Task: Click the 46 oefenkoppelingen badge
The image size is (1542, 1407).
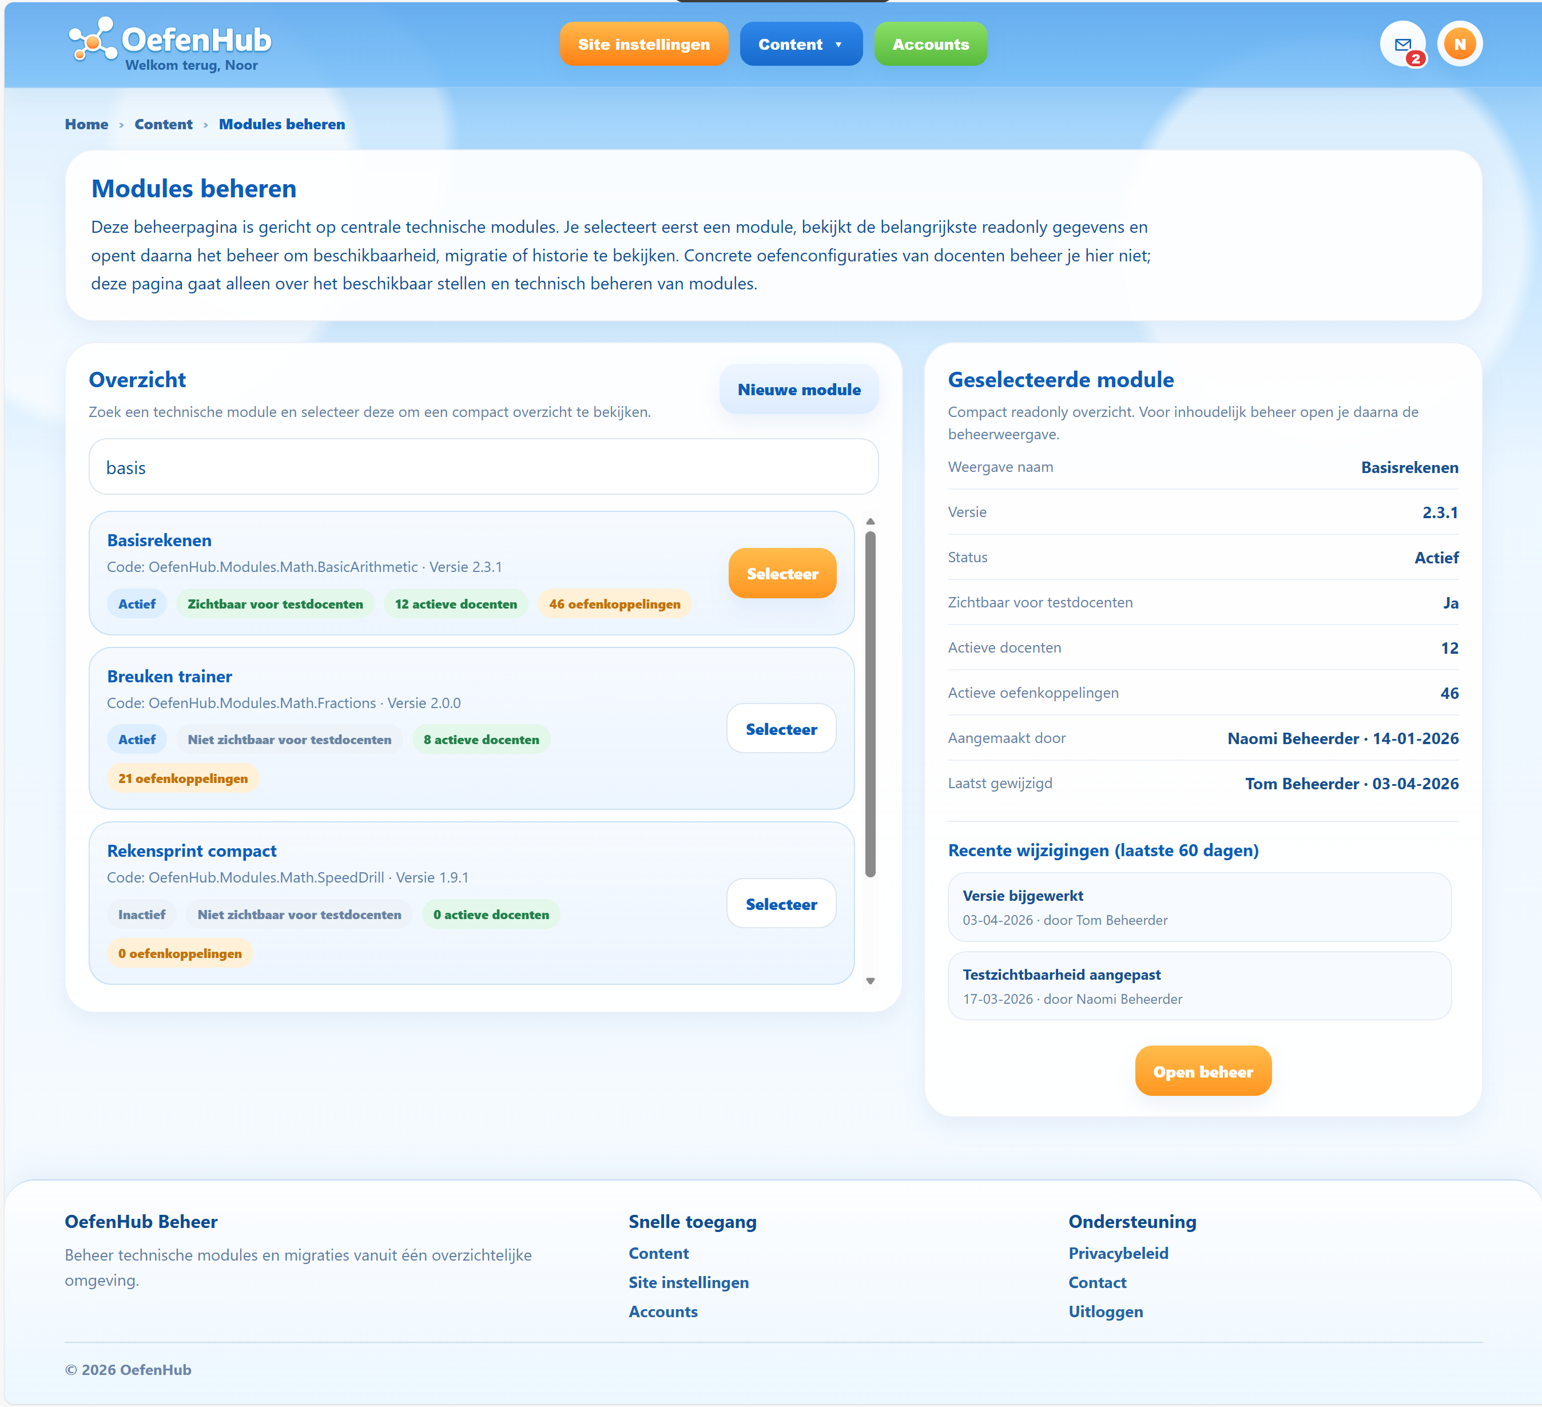Action: click(x=614, y=604)
